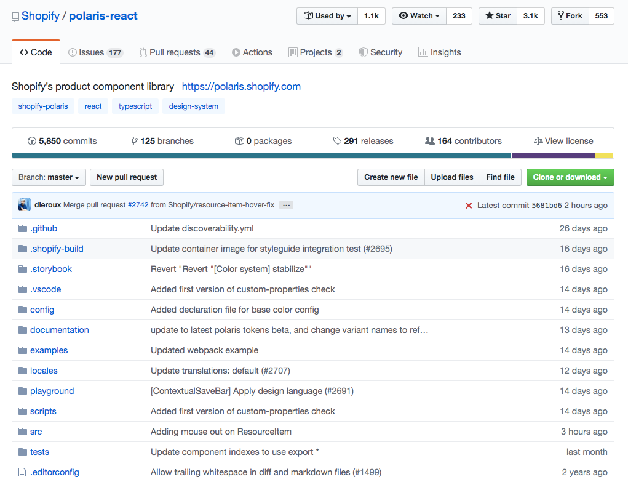Open the Used by dropdown
Screen dimensions: 628x482
point(327,16)
